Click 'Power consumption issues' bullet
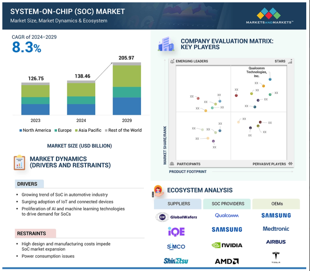 click(48, 256)
